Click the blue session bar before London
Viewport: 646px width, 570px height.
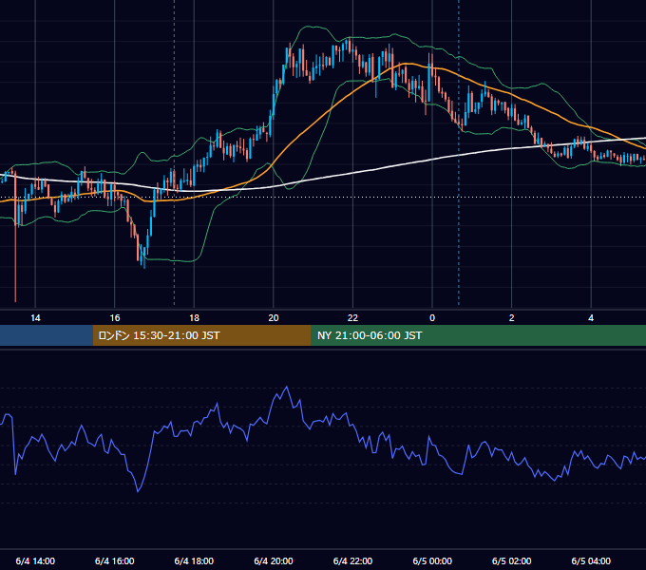[47, 335]
